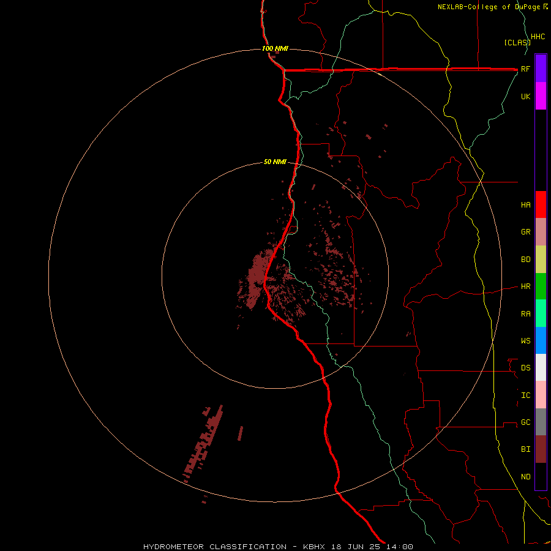551x551 pixels.
Task: Click the UK legend label
Action: 525,96
